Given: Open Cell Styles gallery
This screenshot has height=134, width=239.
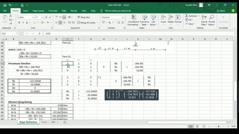Looking at the screenshot, I should tap(153, 20).
